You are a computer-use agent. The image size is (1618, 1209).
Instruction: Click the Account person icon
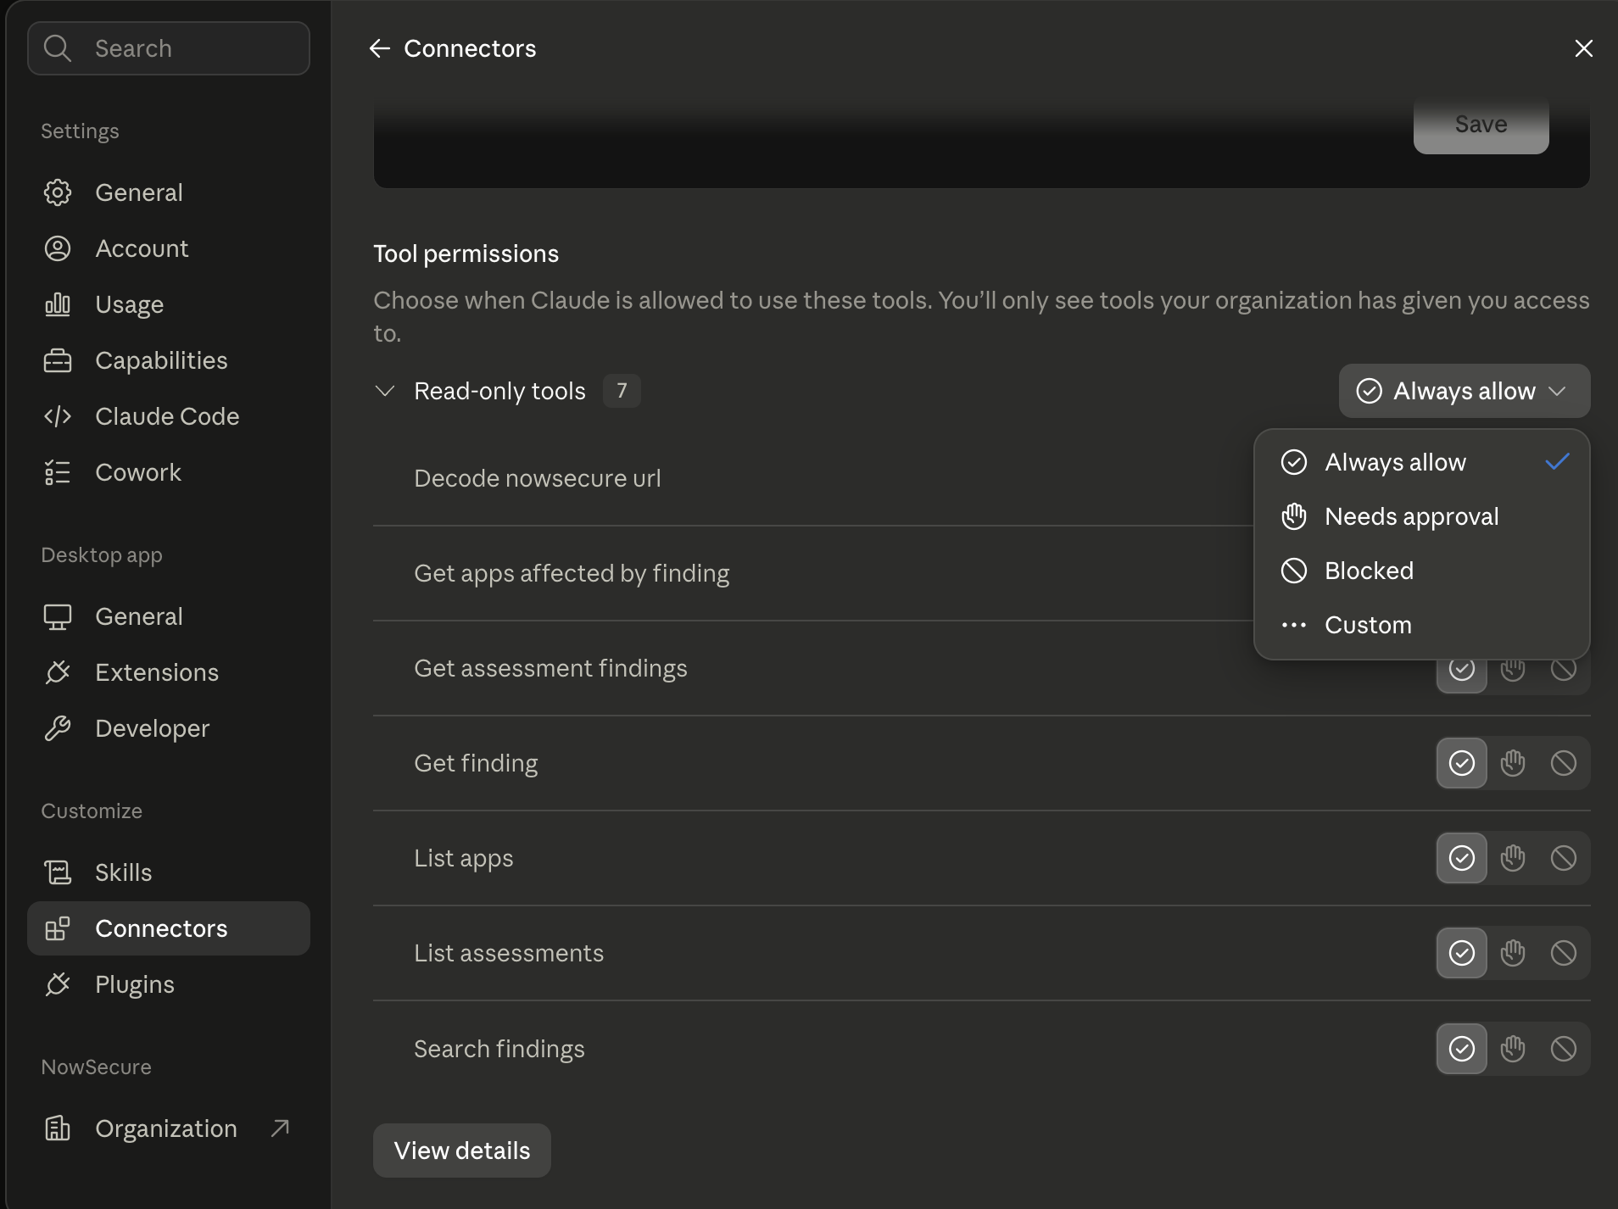click(57, 248)
